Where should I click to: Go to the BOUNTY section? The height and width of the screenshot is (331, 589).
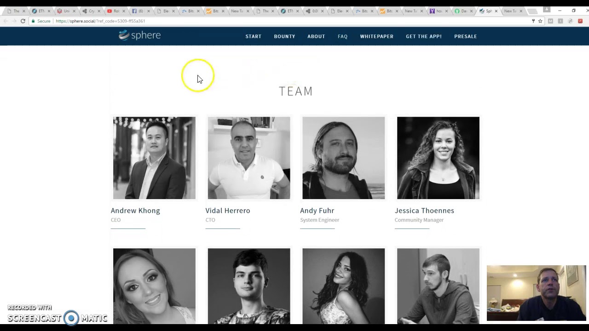[284, 36]
